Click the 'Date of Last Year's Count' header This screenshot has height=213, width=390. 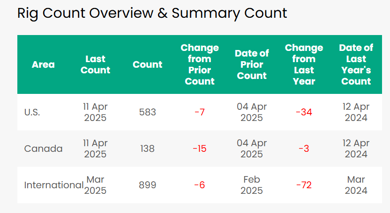point(356,64)
